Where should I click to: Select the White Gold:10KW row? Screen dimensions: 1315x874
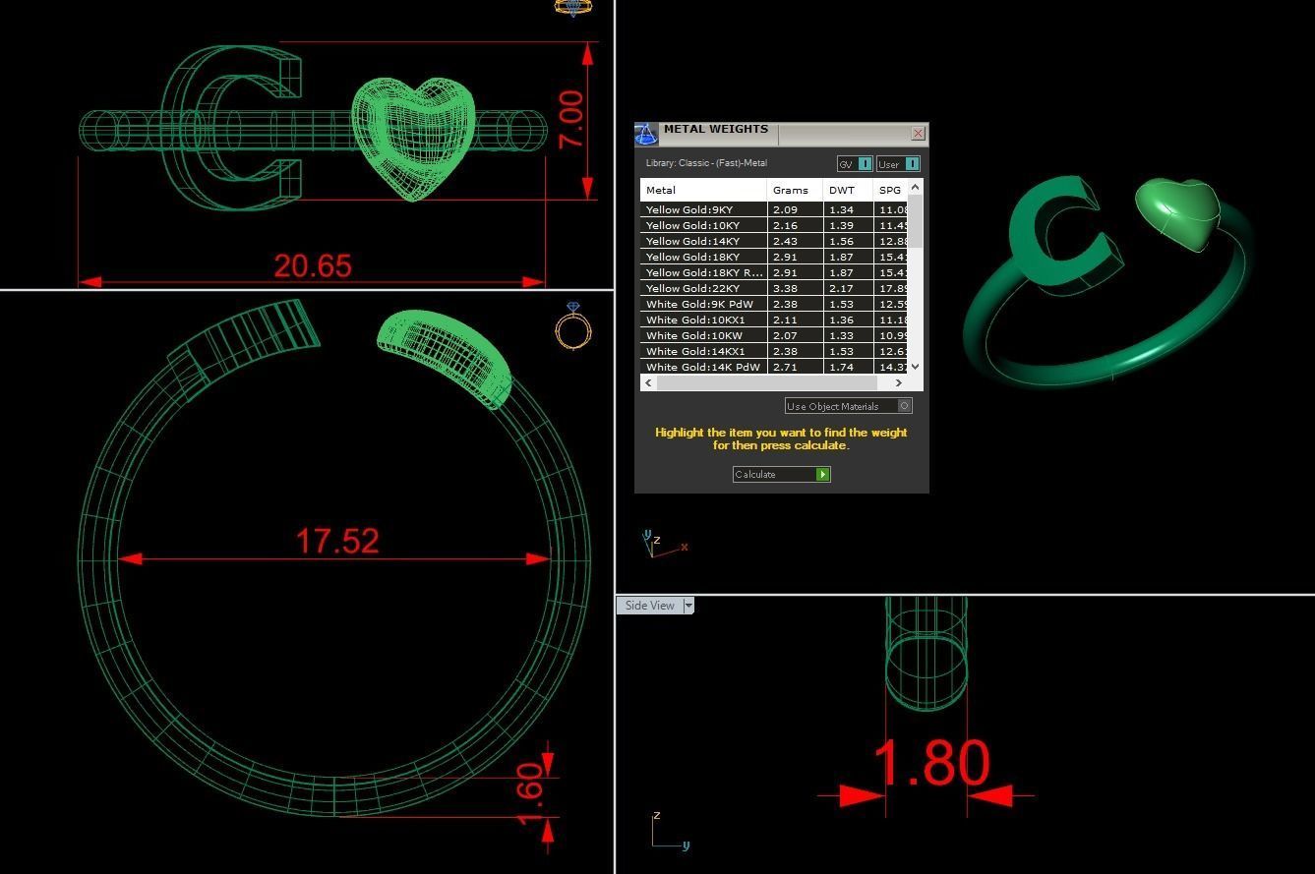coord(774,335)
